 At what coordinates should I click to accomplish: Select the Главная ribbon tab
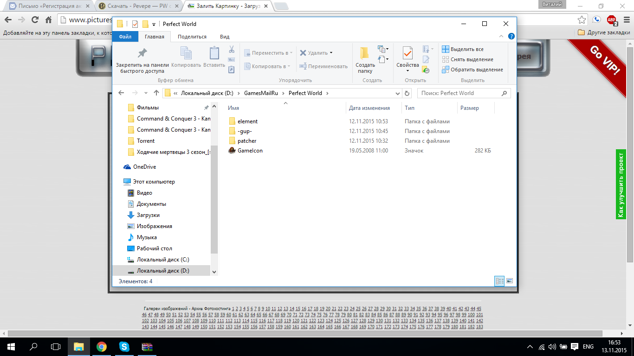point(155,37)
